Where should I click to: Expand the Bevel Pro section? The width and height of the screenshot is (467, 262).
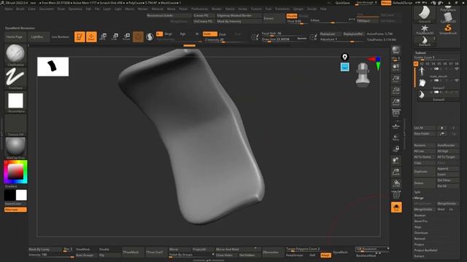(421, 221)
